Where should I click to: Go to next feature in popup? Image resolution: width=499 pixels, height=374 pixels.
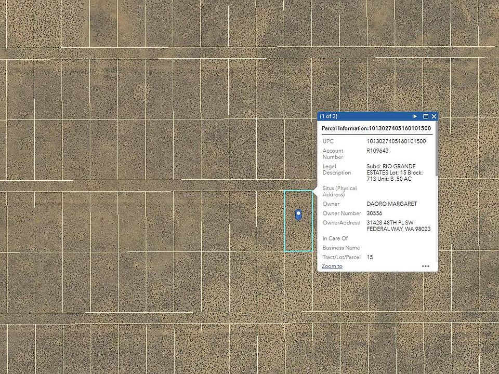coord(415,116)
